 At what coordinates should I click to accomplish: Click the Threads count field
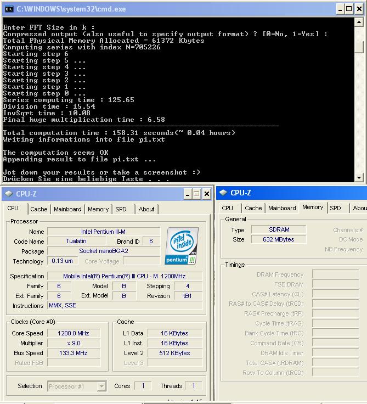(x=194, y=386)
